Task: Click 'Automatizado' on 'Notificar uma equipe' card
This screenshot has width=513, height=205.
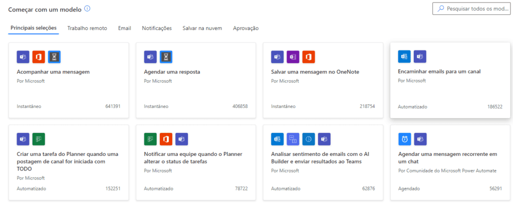Action: click(x=159, y=188)
